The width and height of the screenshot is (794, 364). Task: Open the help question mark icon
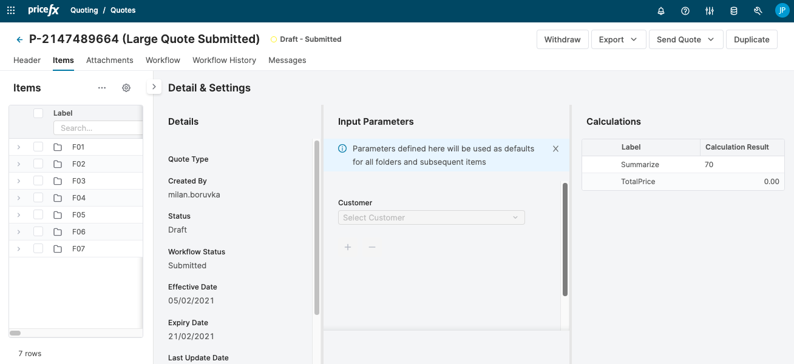(685, 10)
